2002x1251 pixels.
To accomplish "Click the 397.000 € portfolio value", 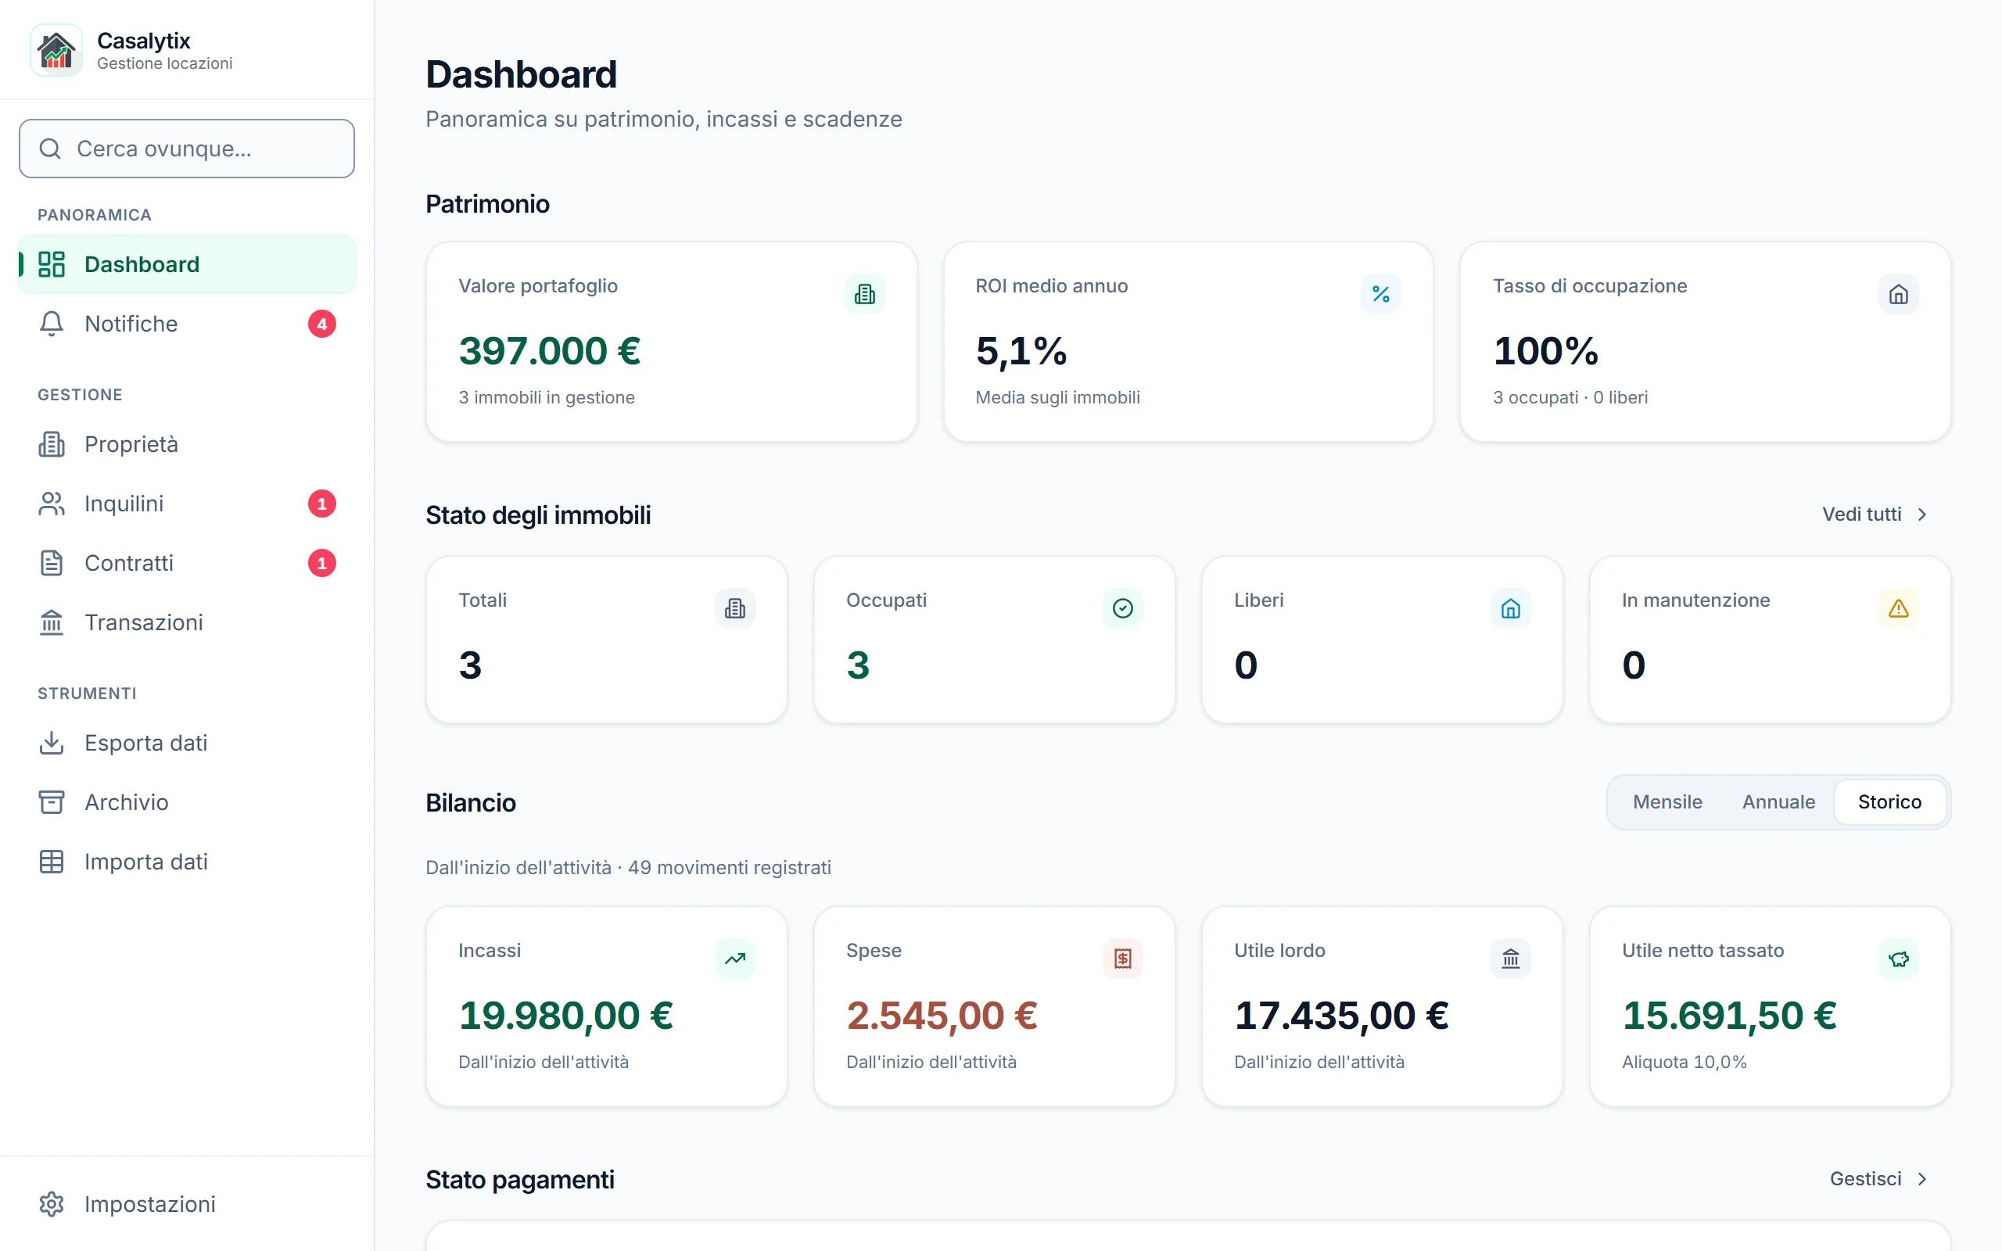I will (x=549, y=351).
